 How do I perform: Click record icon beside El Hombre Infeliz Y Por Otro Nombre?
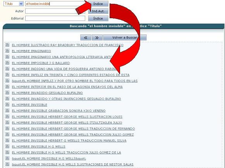point(7,81)
